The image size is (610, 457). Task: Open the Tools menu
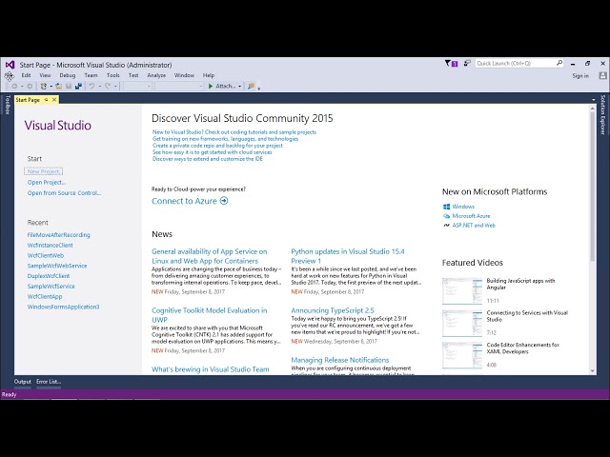[113, 75]
